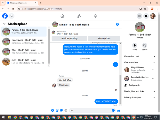Viewport: 160px width, 120px height.
Task: Send a thumbs-up like
Action: pos(119,110)
